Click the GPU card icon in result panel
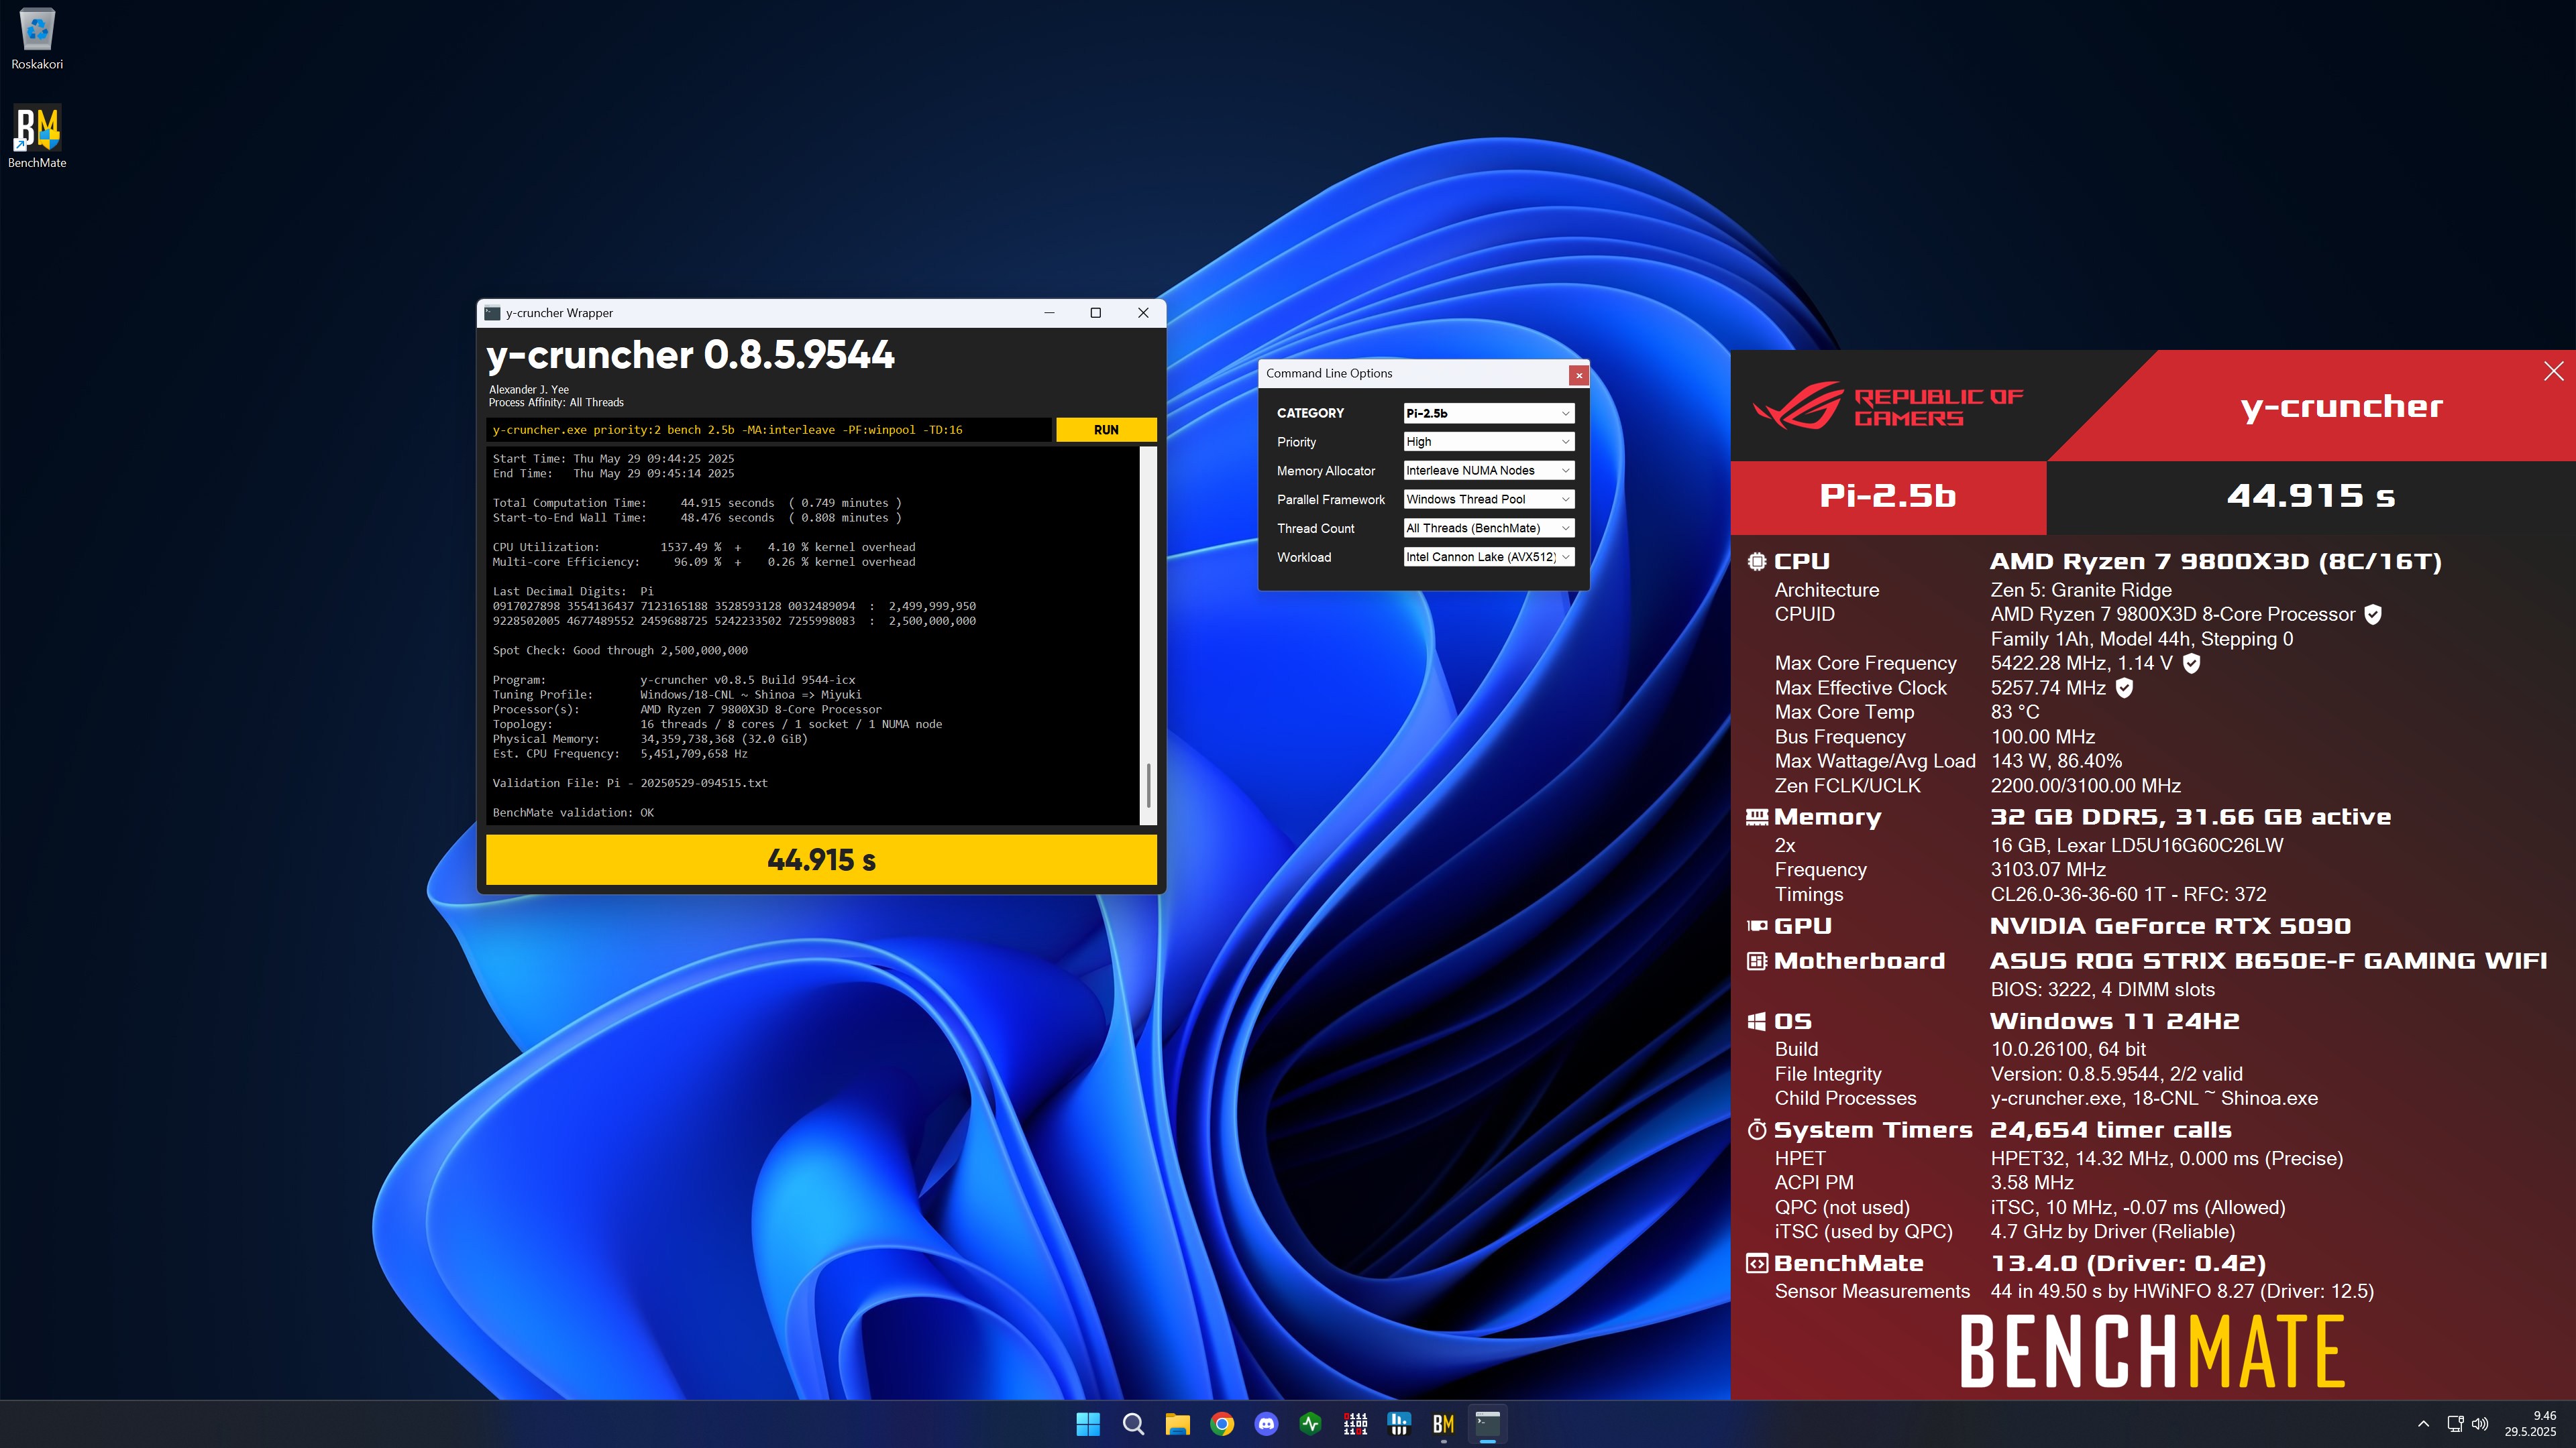The height and width of the screenshot is (1448, 2576). click(1757, 926)
